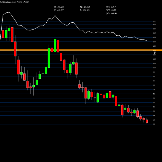Click the peak of the white moving-average line
The image size is (162, 162).
tap(9, 12)
